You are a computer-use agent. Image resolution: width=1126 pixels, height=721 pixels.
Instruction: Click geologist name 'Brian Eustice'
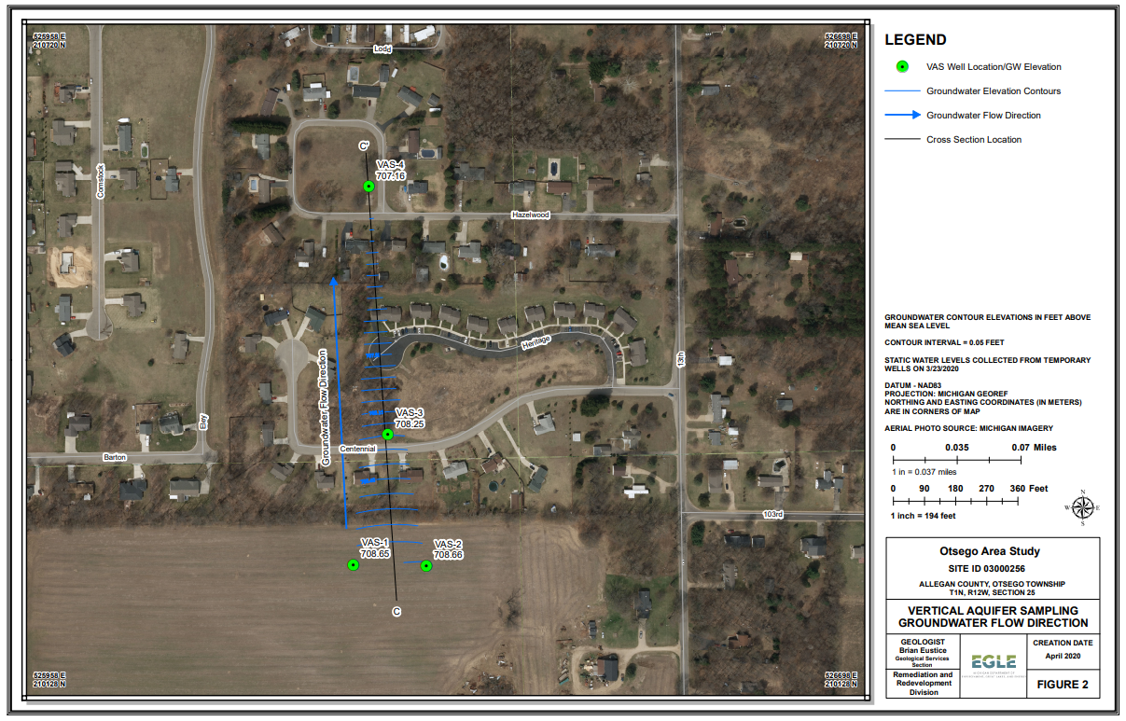coord(922,650)
